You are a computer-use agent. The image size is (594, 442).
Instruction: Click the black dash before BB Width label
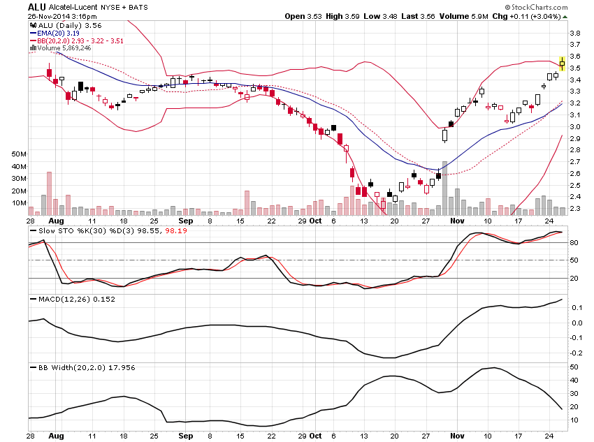pyautogui.click(x=33, y=367)
